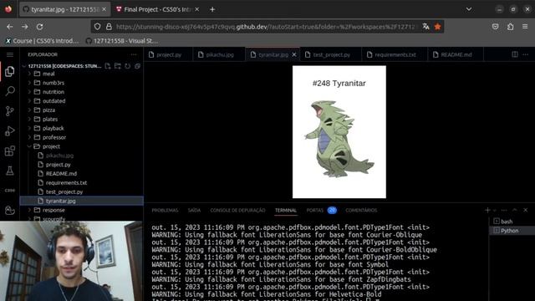
Task: Open the Source Control view
Action: tap(10, 111)
